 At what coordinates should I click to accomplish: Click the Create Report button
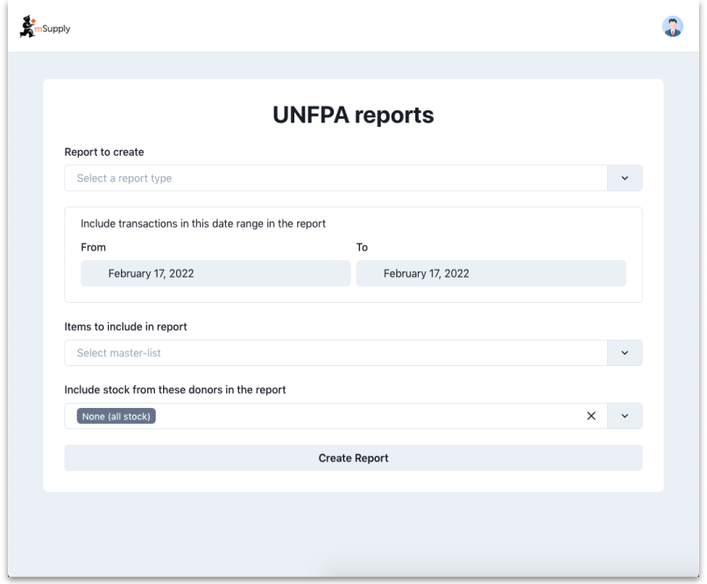click(x=353, y=458)
